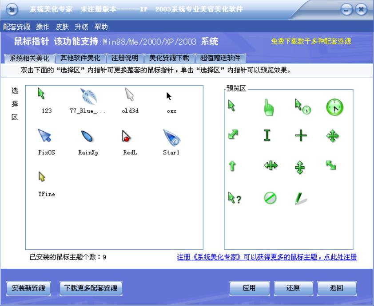Open the 注册说明 tab
The image size is (374, 306).
click(x=125, y=58)
